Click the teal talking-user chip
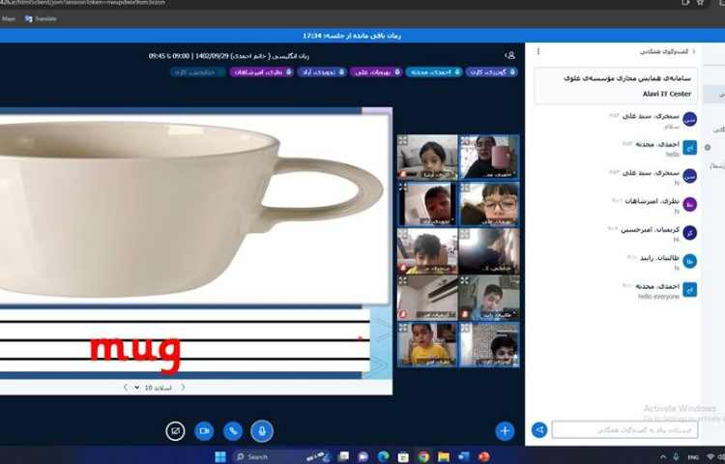 point(434,72)
